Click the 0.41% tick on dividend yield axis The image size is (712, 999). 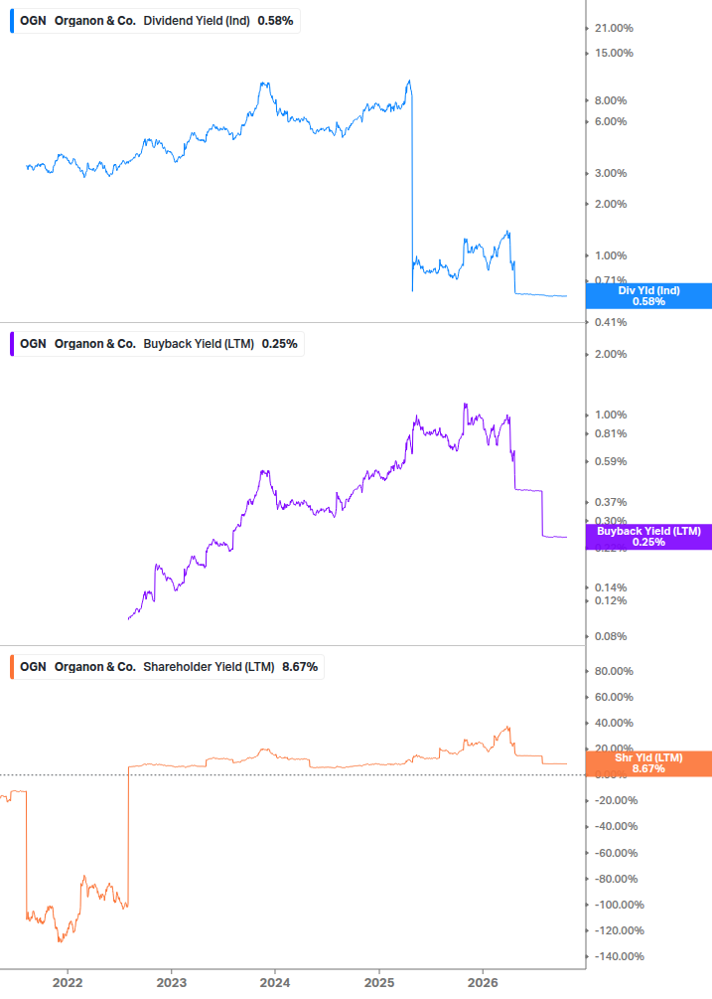coord(611,322)
